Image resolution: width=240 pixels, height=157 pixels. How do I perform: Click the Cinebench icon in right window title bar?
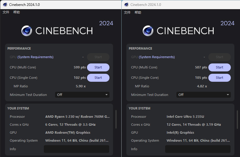coord(126,5)
